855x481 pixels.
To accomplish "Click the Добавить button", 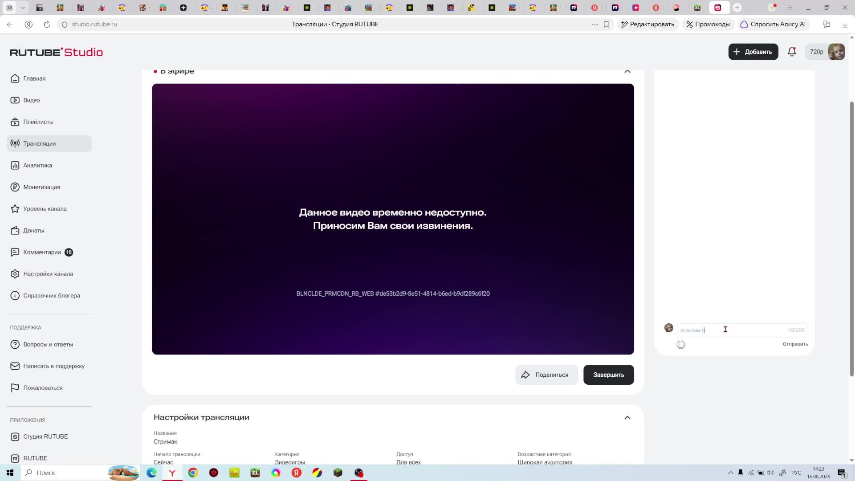I will [753, 52].
